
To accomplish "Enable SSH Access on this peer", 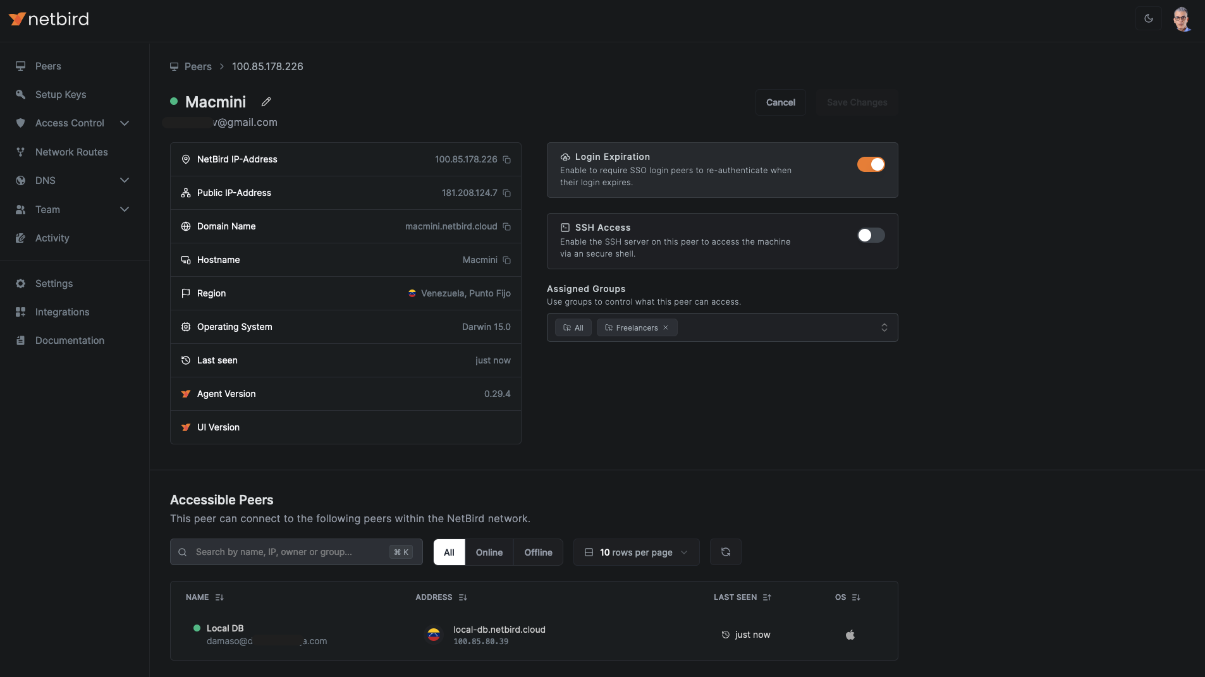I will (870, 235).
